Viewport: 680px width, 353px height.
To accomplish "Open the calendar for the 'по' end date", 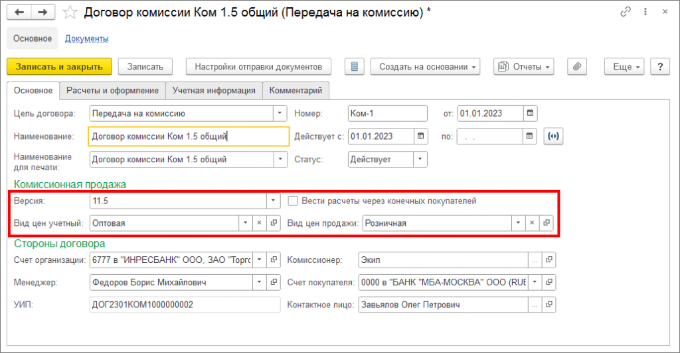I will pyautogui.click(x=529, y=136).
